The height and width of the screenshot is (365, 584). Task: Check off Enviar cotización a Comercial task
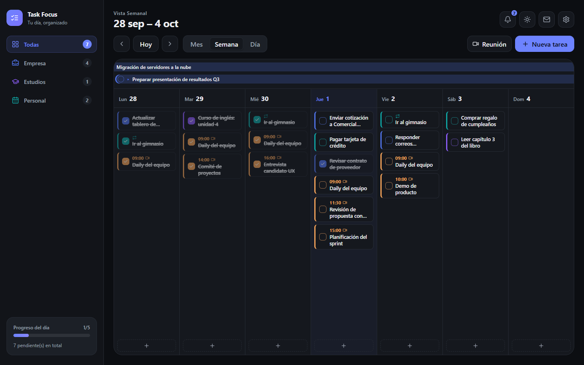323,121
